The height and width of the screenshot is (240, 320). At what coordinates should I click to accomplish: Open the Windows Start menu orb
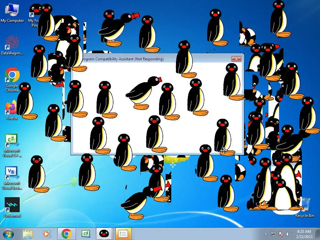coord(8,234)
